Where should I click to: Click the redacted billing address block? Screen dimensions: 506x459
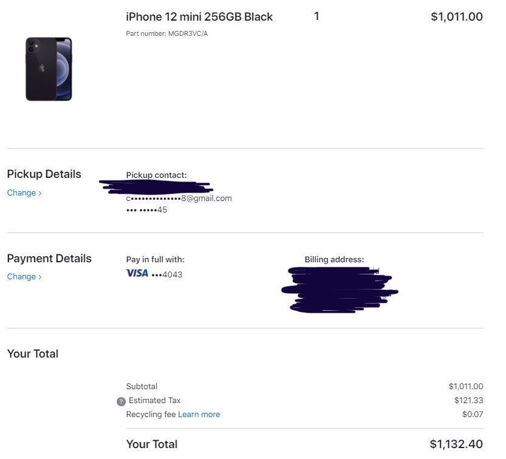click(339, 290)
